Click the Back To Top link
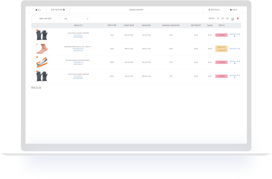Screen dimensions: 272x179 (x=36, y=87)
